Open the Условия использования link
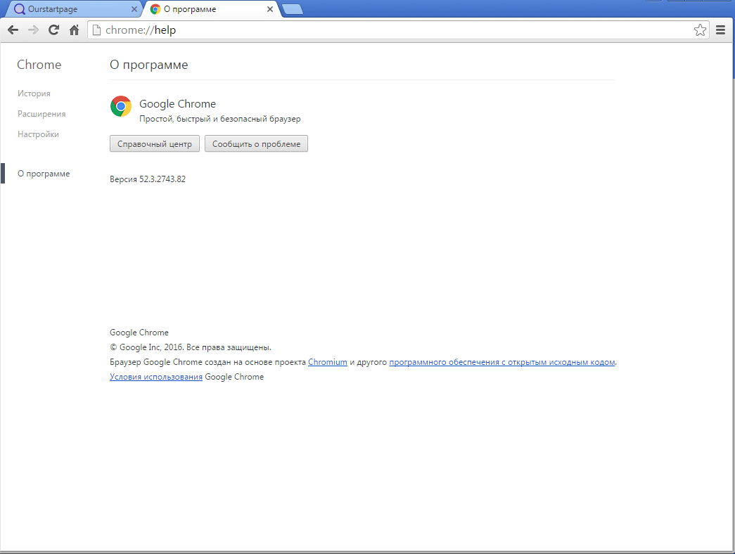This screenshot has width=735, height=554. tap(156, 377)
